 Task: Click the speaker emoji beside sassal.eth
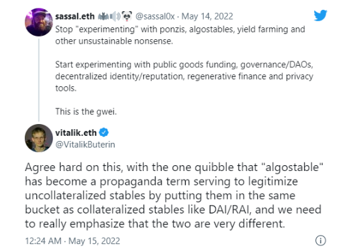(x=115, y=16)
